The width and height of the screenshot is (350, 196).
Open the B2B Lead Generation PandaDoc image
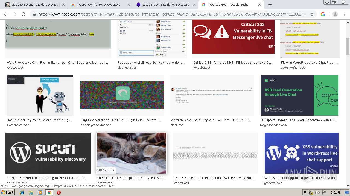pyautogui.click(x=299, y=95)
